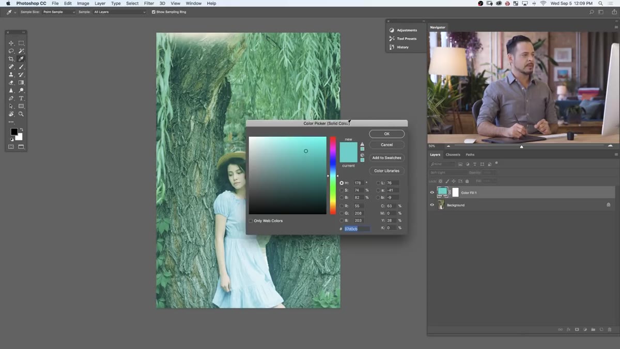Open the Navigator panel menu
Viewport: 620px width, 349px height.
point(616,27)
